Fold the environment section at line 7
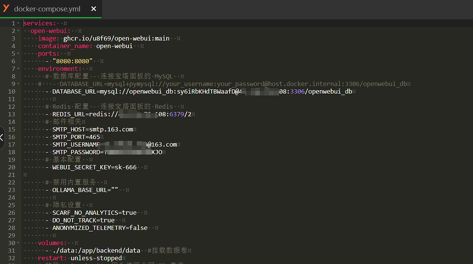Image resolution: width=473 pixels, height=264 pixels. [x=18, y=69]
